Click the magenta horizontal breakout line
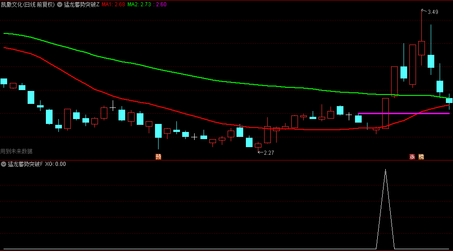 point(404,113)
